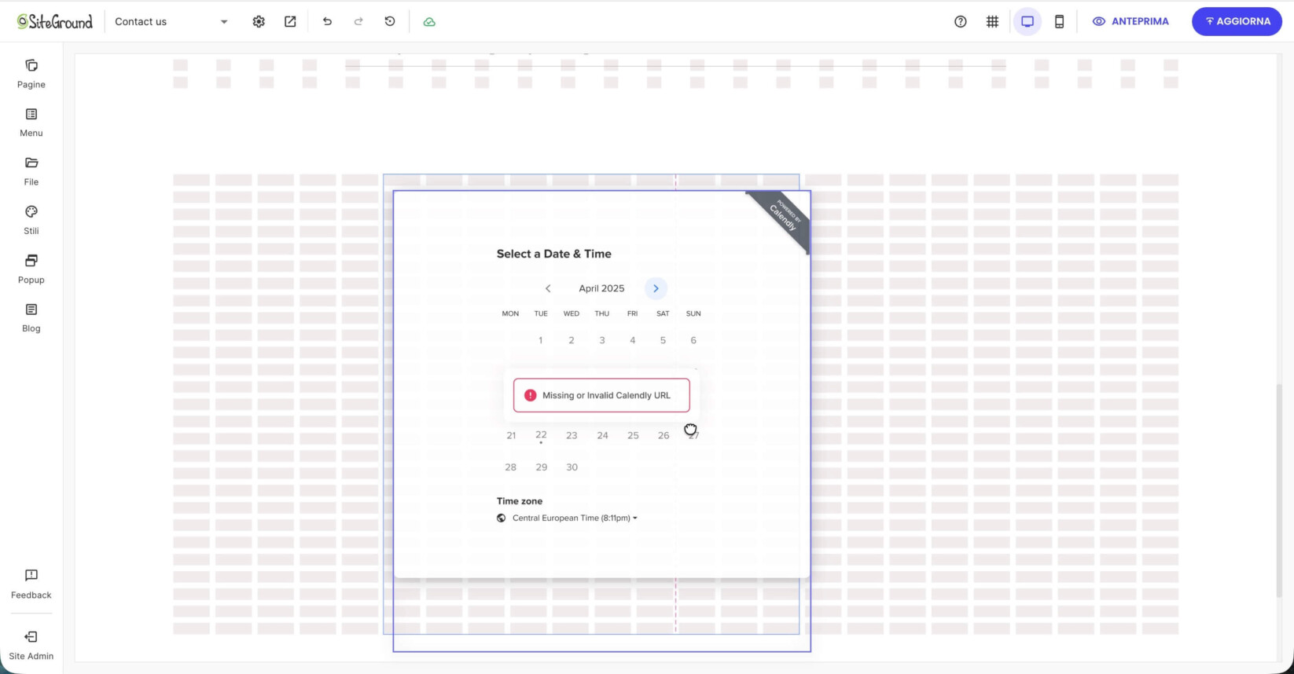This screenshot has width=1294, height=674.
Task: Expand the Contact us page dropdown
Action: tap(171, 22)
